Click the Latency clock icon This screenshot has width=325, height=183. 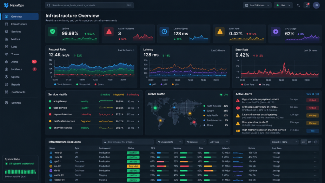coord(164,32)
